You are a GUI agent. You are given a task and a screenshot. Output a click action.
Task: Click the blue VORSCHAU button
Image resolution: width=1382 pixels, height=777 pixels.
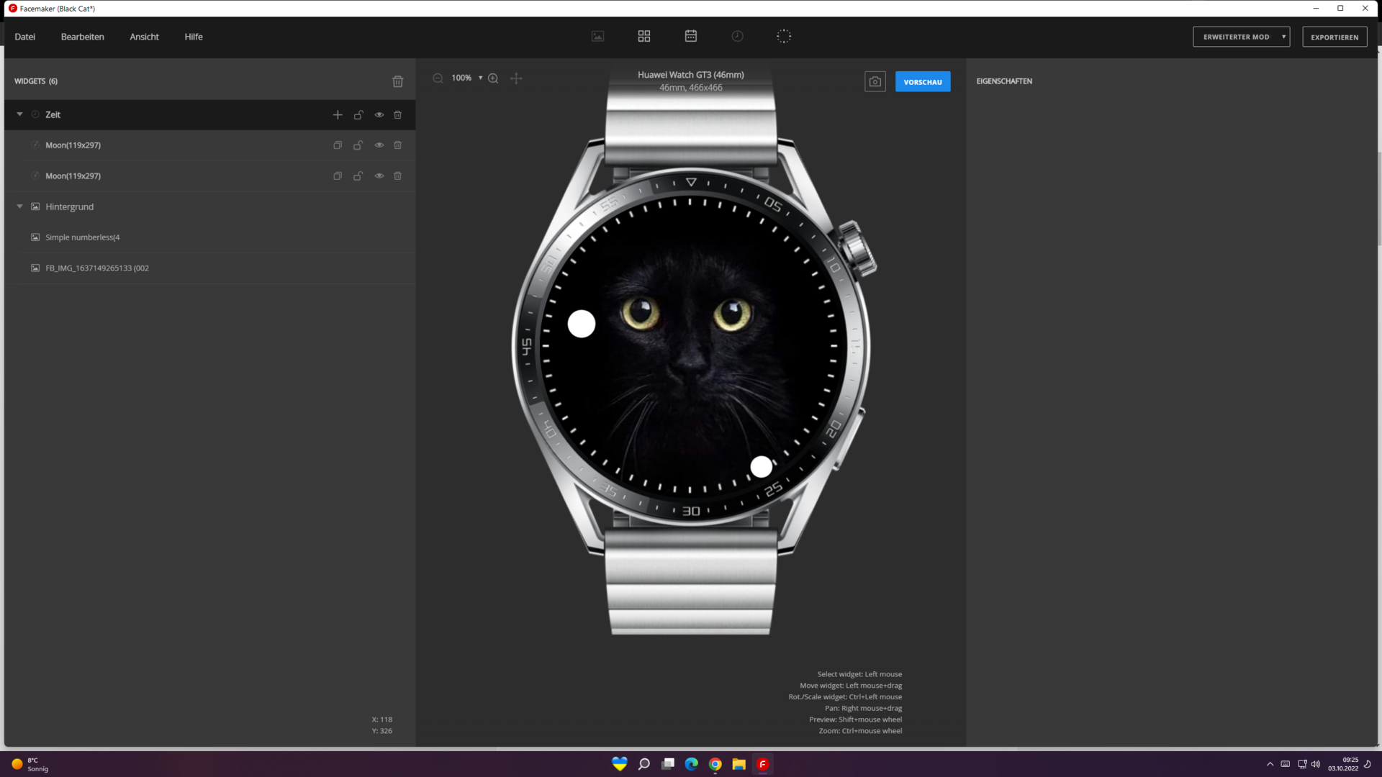[x=922, y=82]
